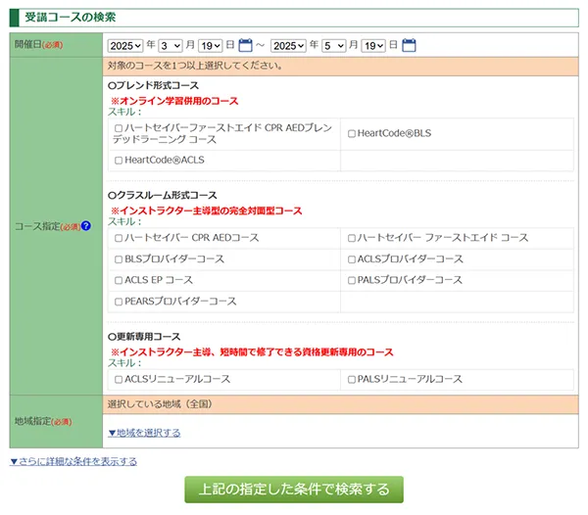The image size is (588, 515).
Task: Open the end day 19 dropdown
Action: click(x=373, y=46)
